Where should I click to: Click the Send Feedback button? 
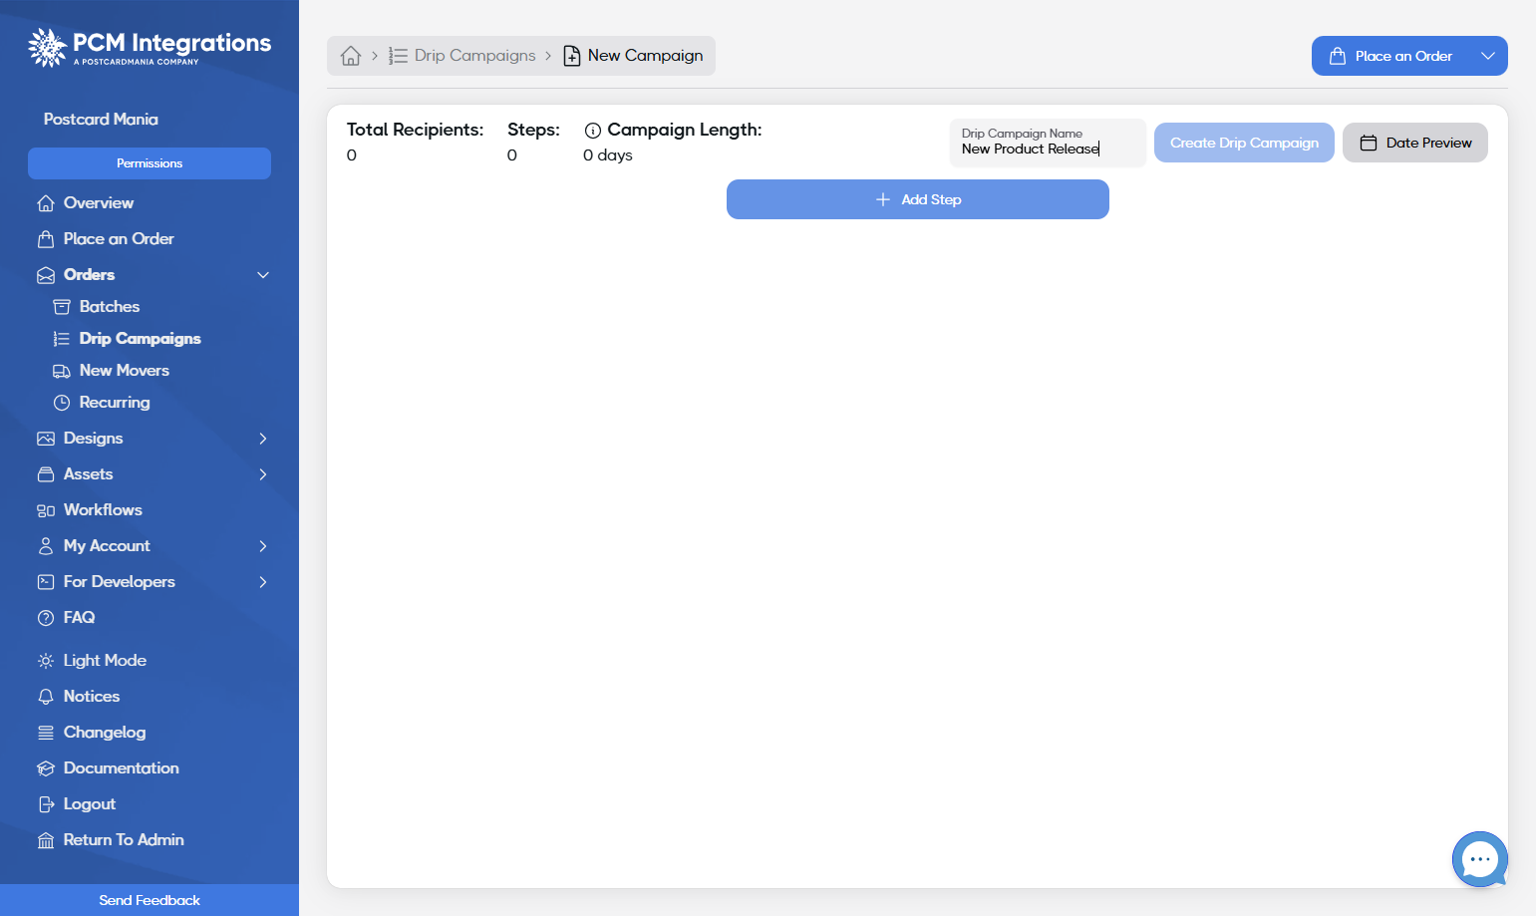click(x=150, y=900)
